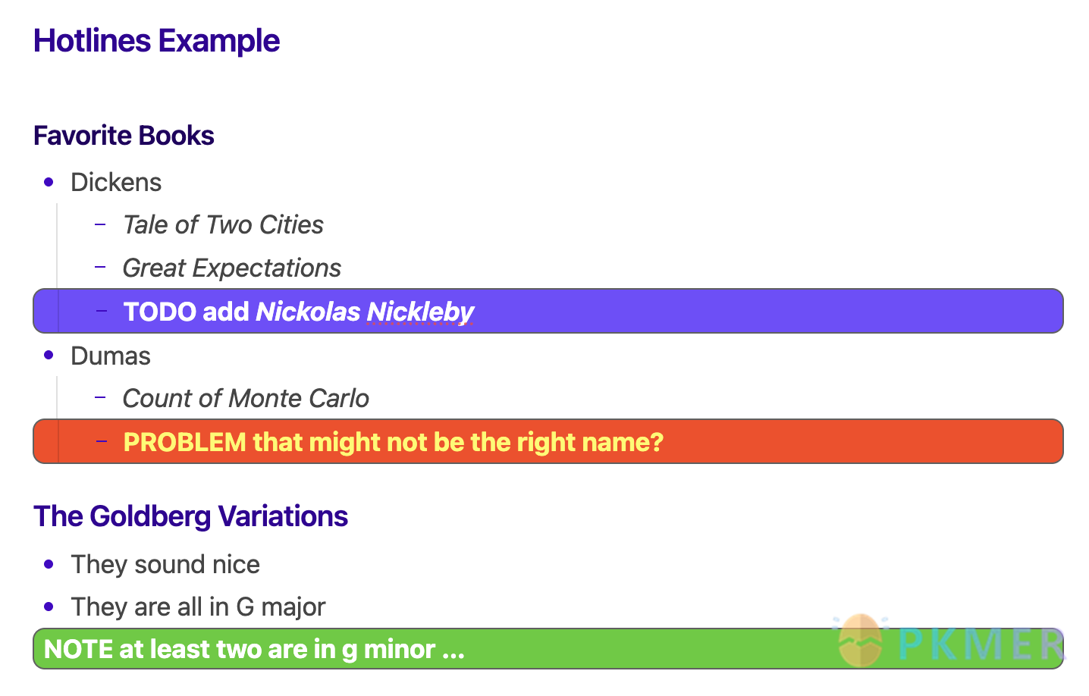Click the green NOTE highlighted line
The width and height of the screenshot is (1089, 696).
click(x=548, y=649)
